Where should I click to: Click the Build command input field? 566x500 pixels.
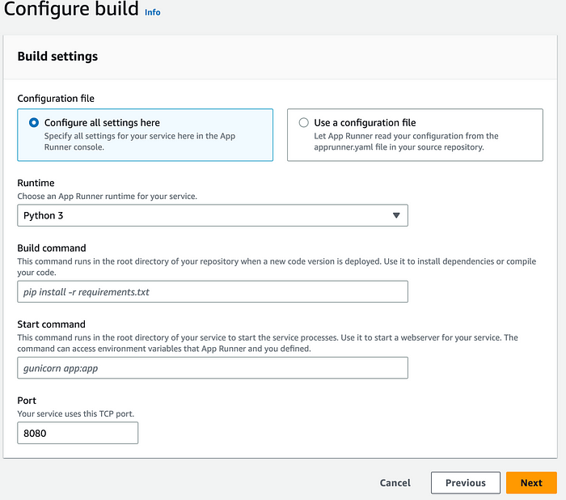click(x=213, y=291)
